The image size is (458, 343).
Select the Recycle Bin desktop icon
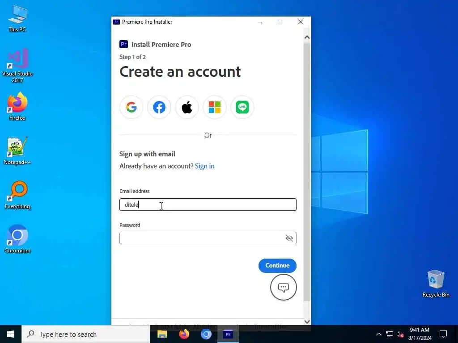pyautogui.click(x=436, y=284)
